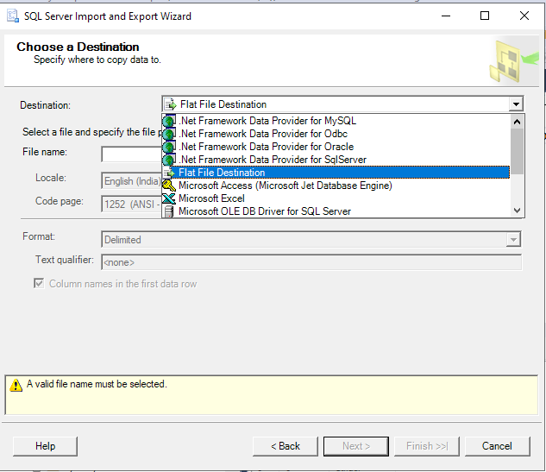
Task: Click the Help button
Action: pyautogui.click(x=45, y=446)
